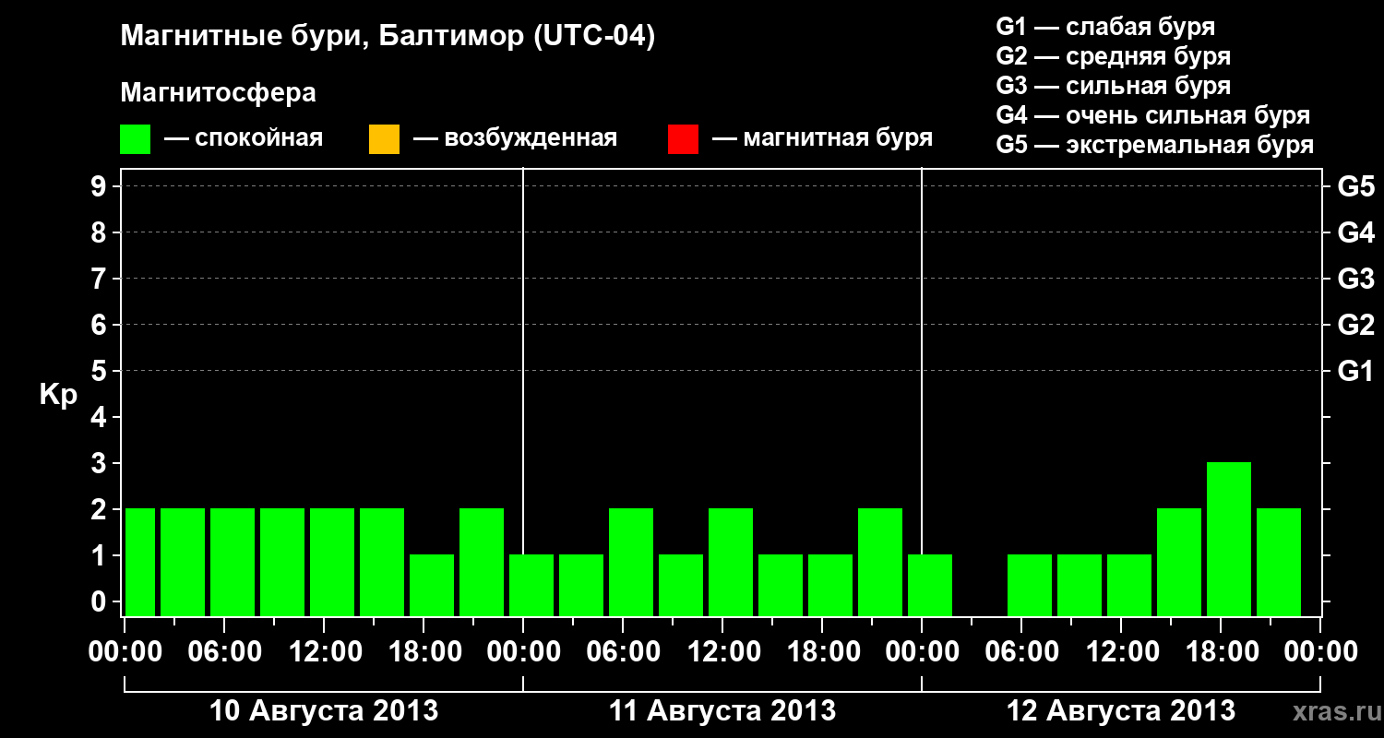Click the '— возбужденная' legend label
1384x738 pixels.
tap(515, 138)
